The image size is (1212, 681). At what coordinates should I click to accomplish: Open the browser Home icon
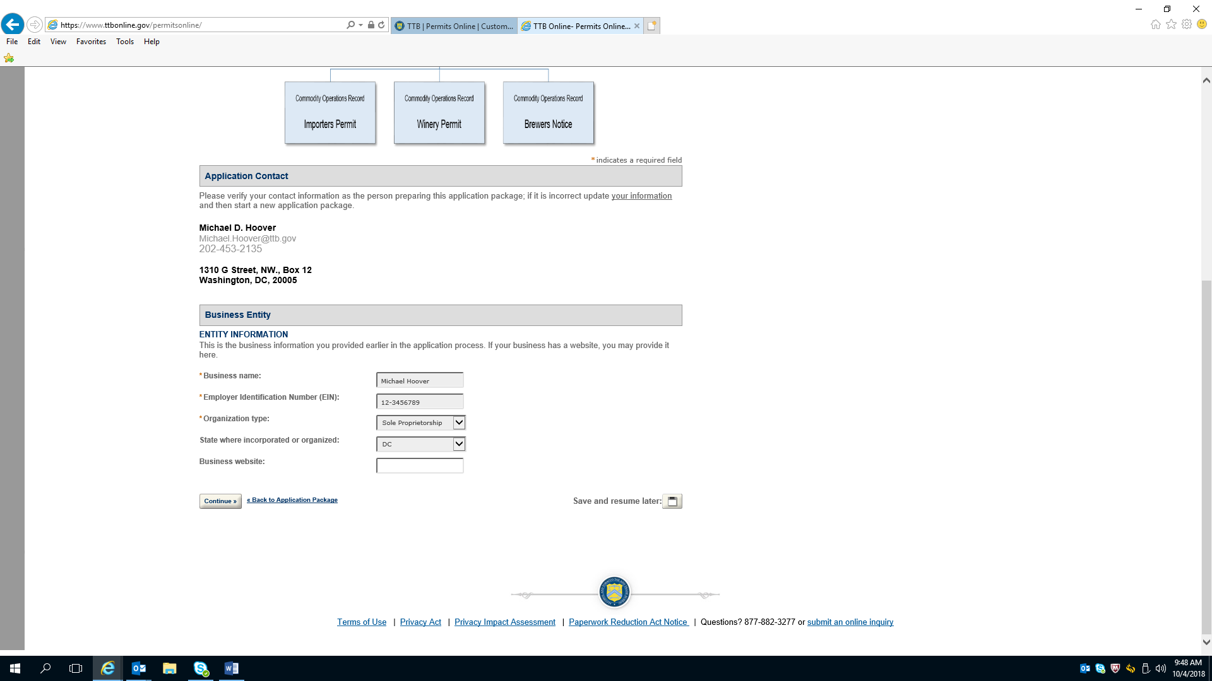click(x=1155, y=25)
